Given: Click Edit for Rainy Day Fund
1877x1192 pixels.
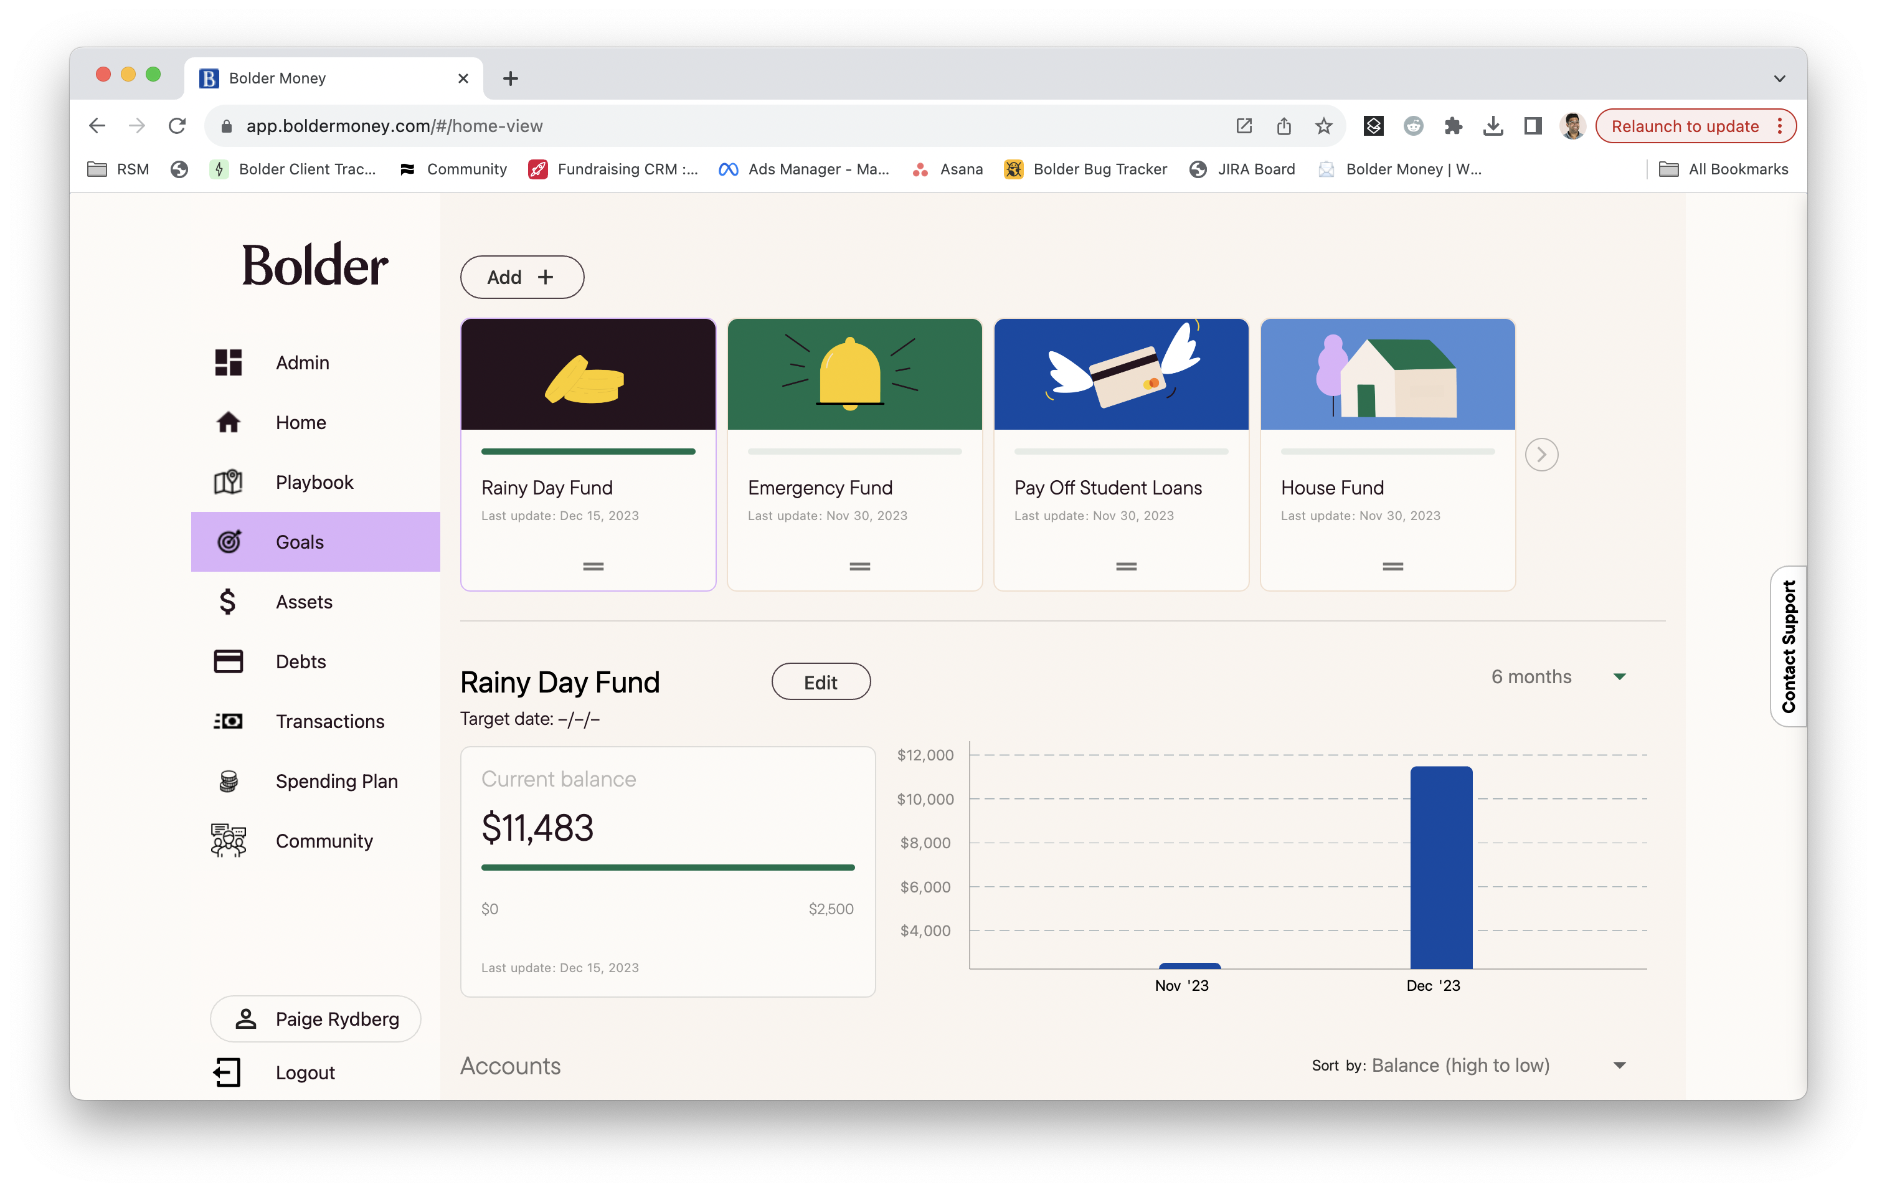Looking at the screenshot, I should pos(820,682).
